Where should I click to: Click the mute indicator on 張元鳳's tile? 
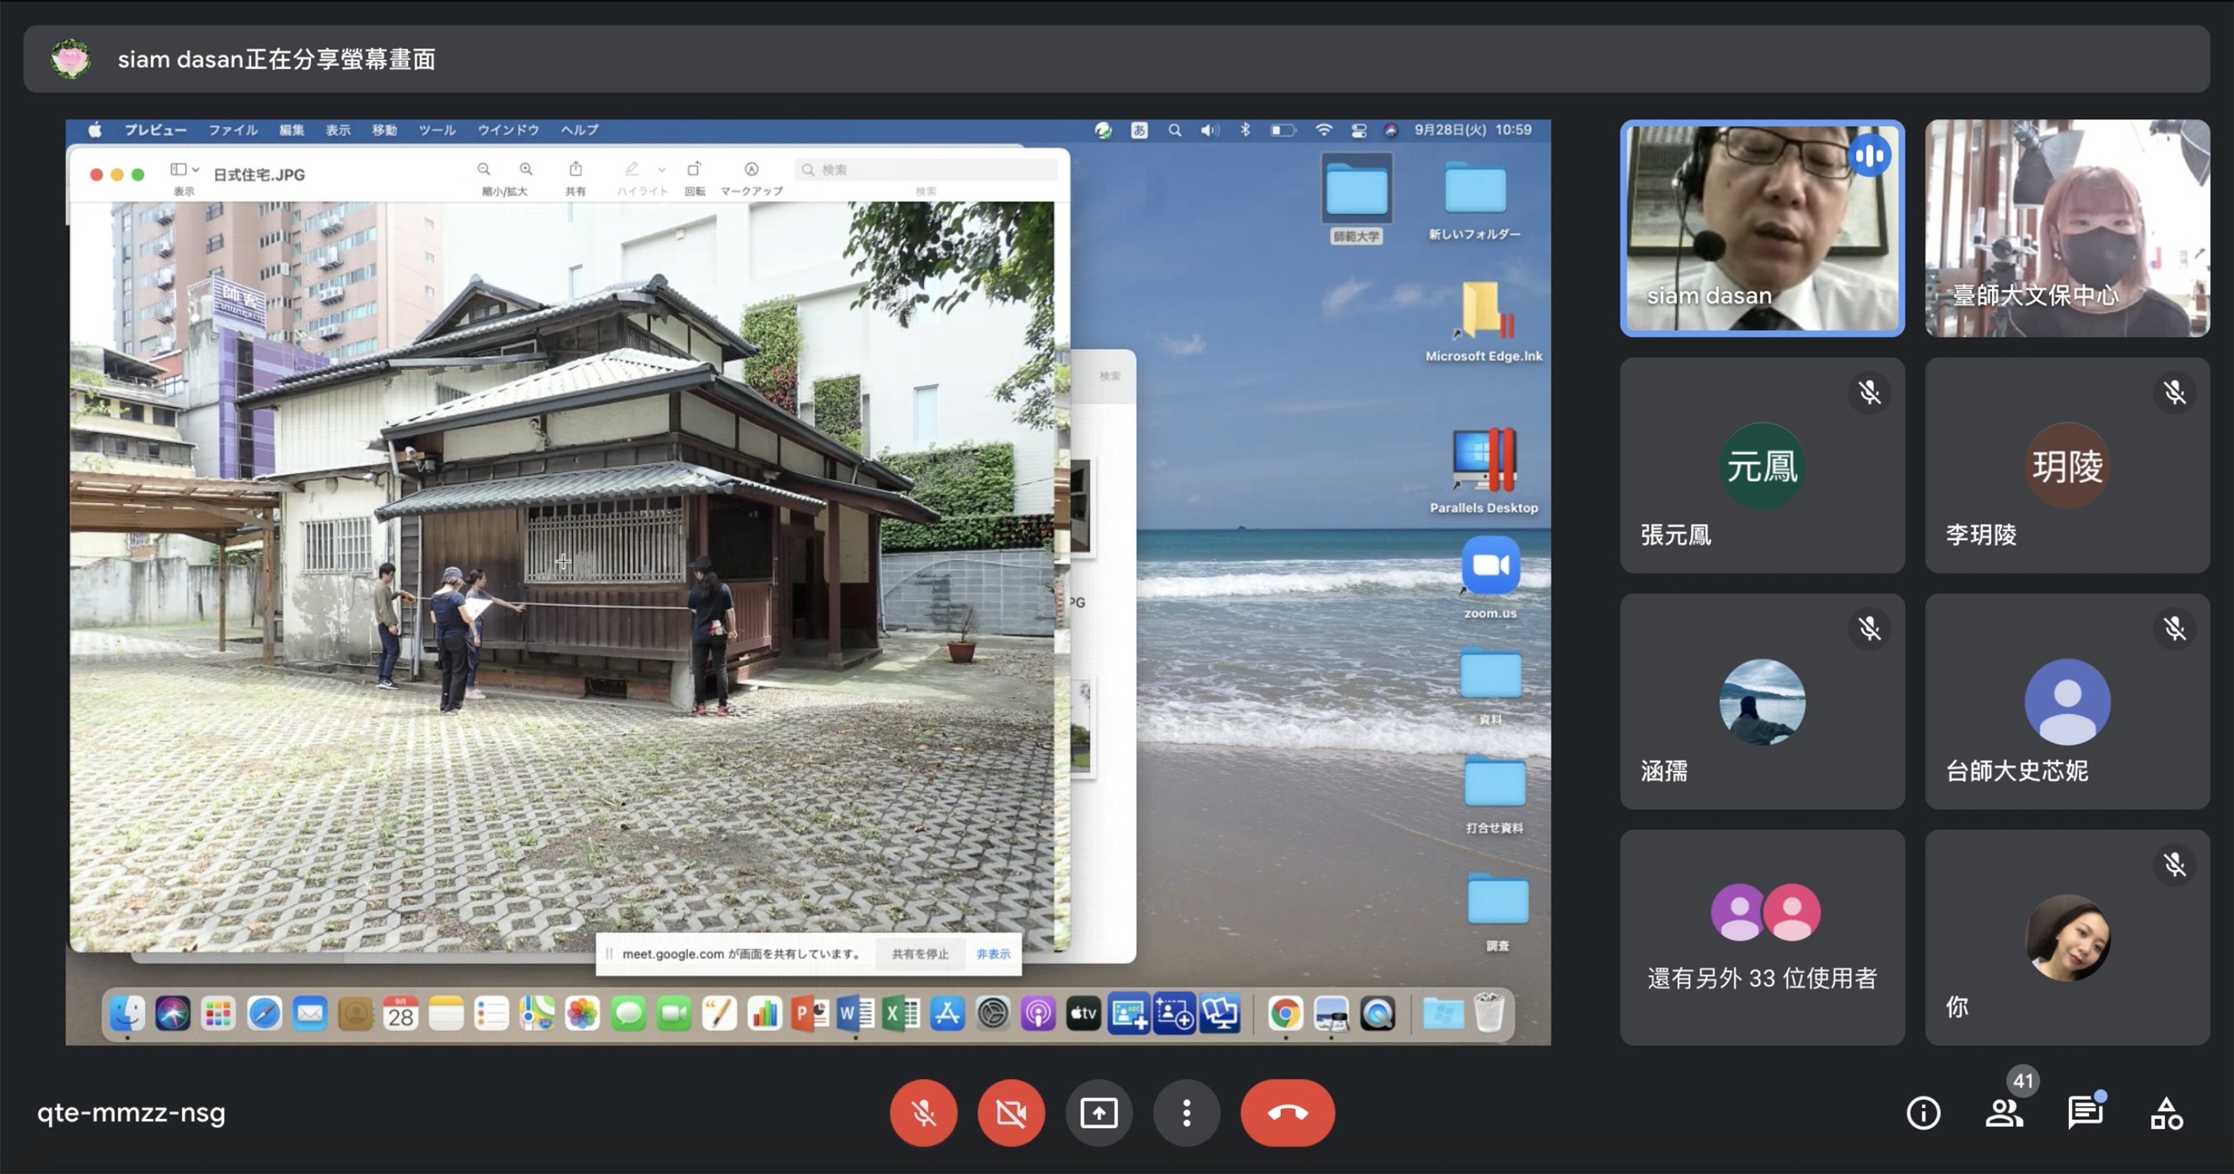coord(1869,393)
